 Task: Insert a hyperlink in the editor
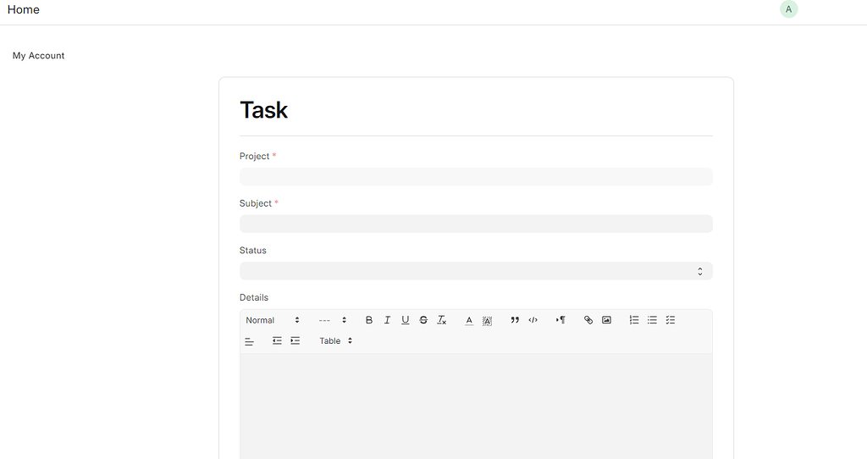[x=588, y=320]
